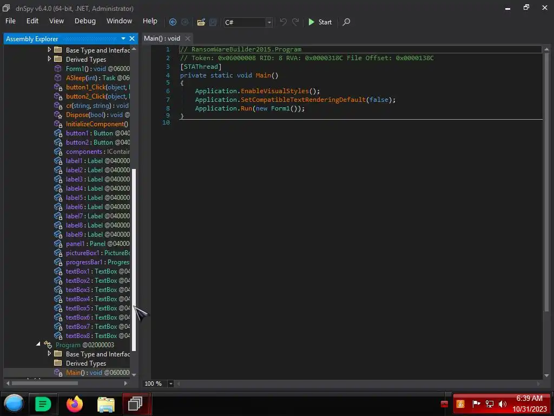This screenshot has width=554, height=416.
Task: Expand Program's Base Type and Interfaces folder
Action: [49, 354]
